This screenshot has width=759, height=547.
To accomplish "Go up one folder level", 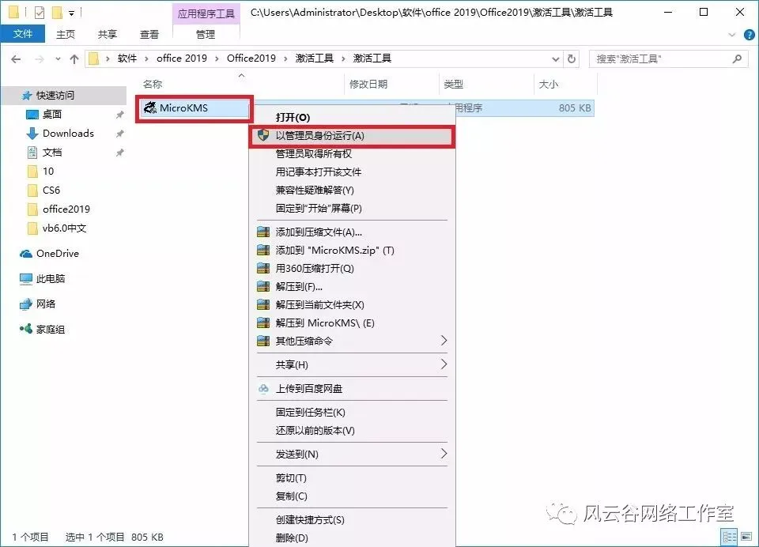I will (x=74, y=59).
